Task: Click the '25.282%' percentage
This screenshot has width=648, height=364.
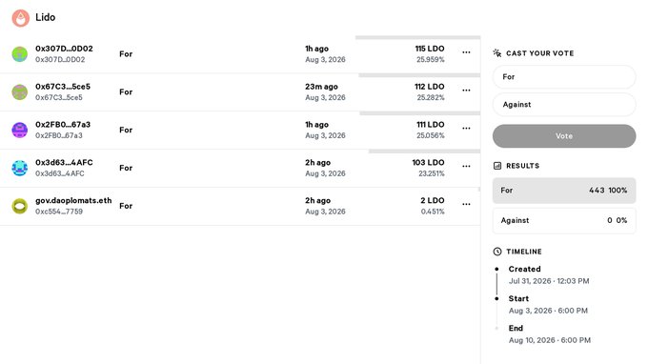Action: pos(431,98)
